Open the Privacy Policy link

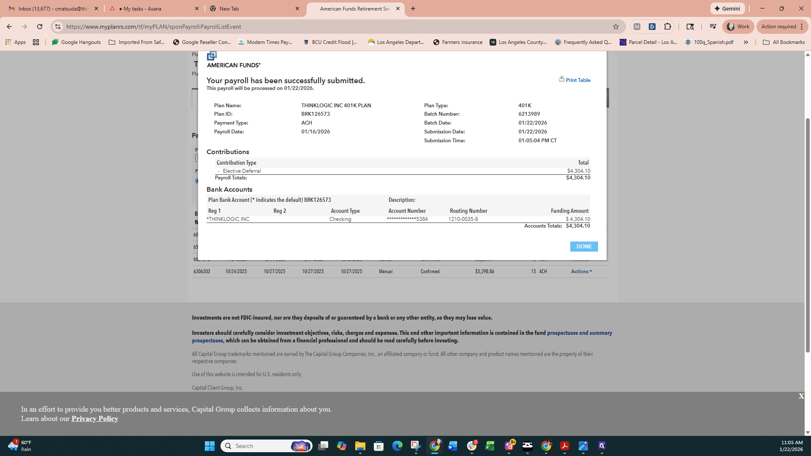tap(95, 418)
